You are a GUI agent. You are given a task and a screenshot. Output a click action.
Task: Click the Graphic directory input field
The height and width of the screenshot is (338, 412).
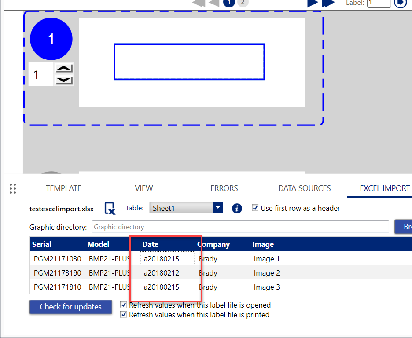pyautogui.click(x=240, y=227)
